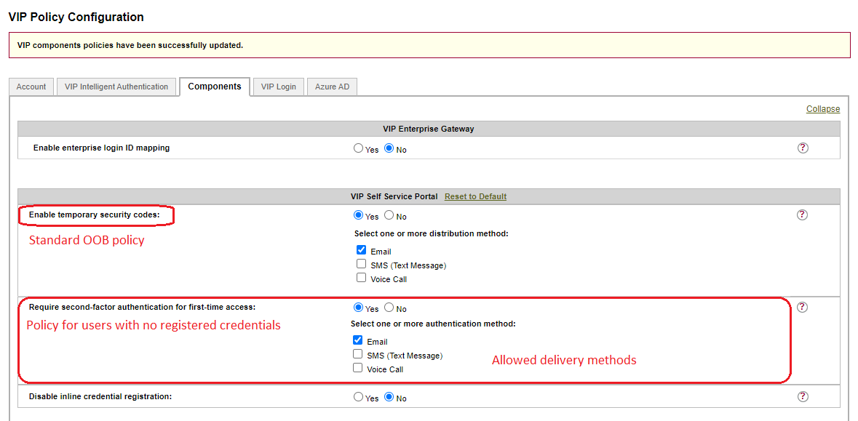858x421 pixels.
Task: Collapse the components sections
Action: (822, 109)
